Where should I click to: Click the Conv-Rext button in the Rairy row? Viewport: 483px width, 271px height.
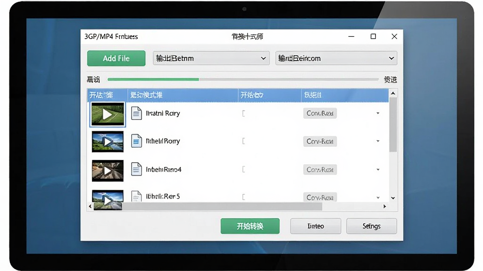pos(320,113)
